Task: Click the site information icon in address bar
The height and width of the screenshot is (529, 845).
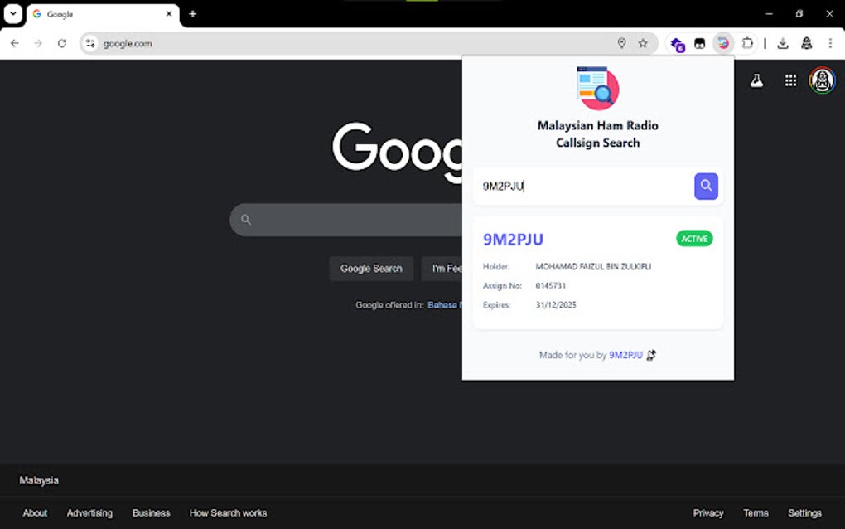Action: coord(89,43)
